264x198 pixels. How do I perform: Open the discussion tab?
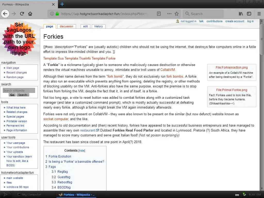point(66,27)
